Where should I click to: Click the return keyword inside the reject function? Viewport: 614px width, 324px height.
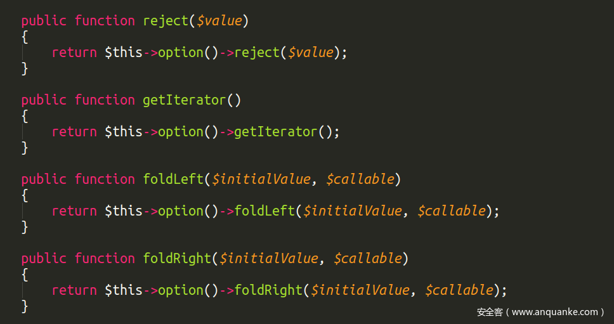pos(74,53)
